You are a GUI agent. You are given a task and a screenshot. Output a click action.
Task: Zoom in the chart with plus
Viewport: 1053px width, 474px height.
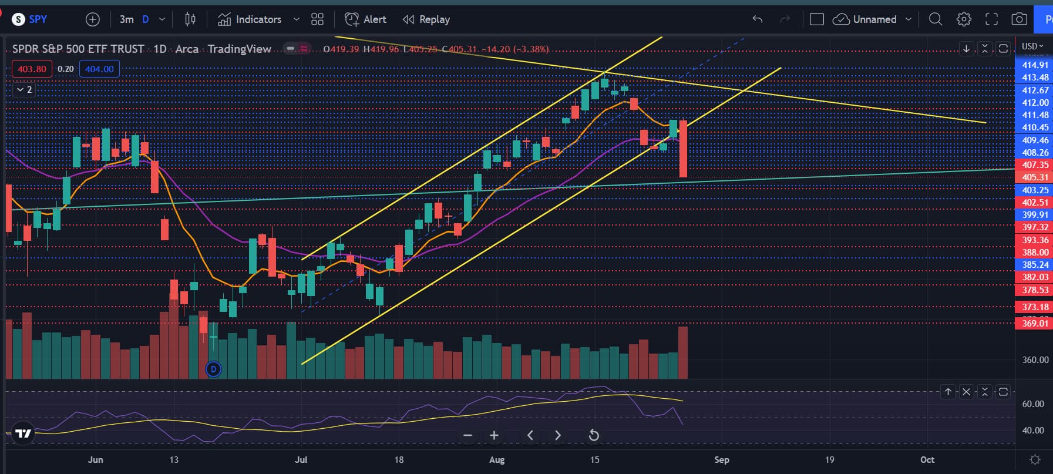tap(494, 435)
